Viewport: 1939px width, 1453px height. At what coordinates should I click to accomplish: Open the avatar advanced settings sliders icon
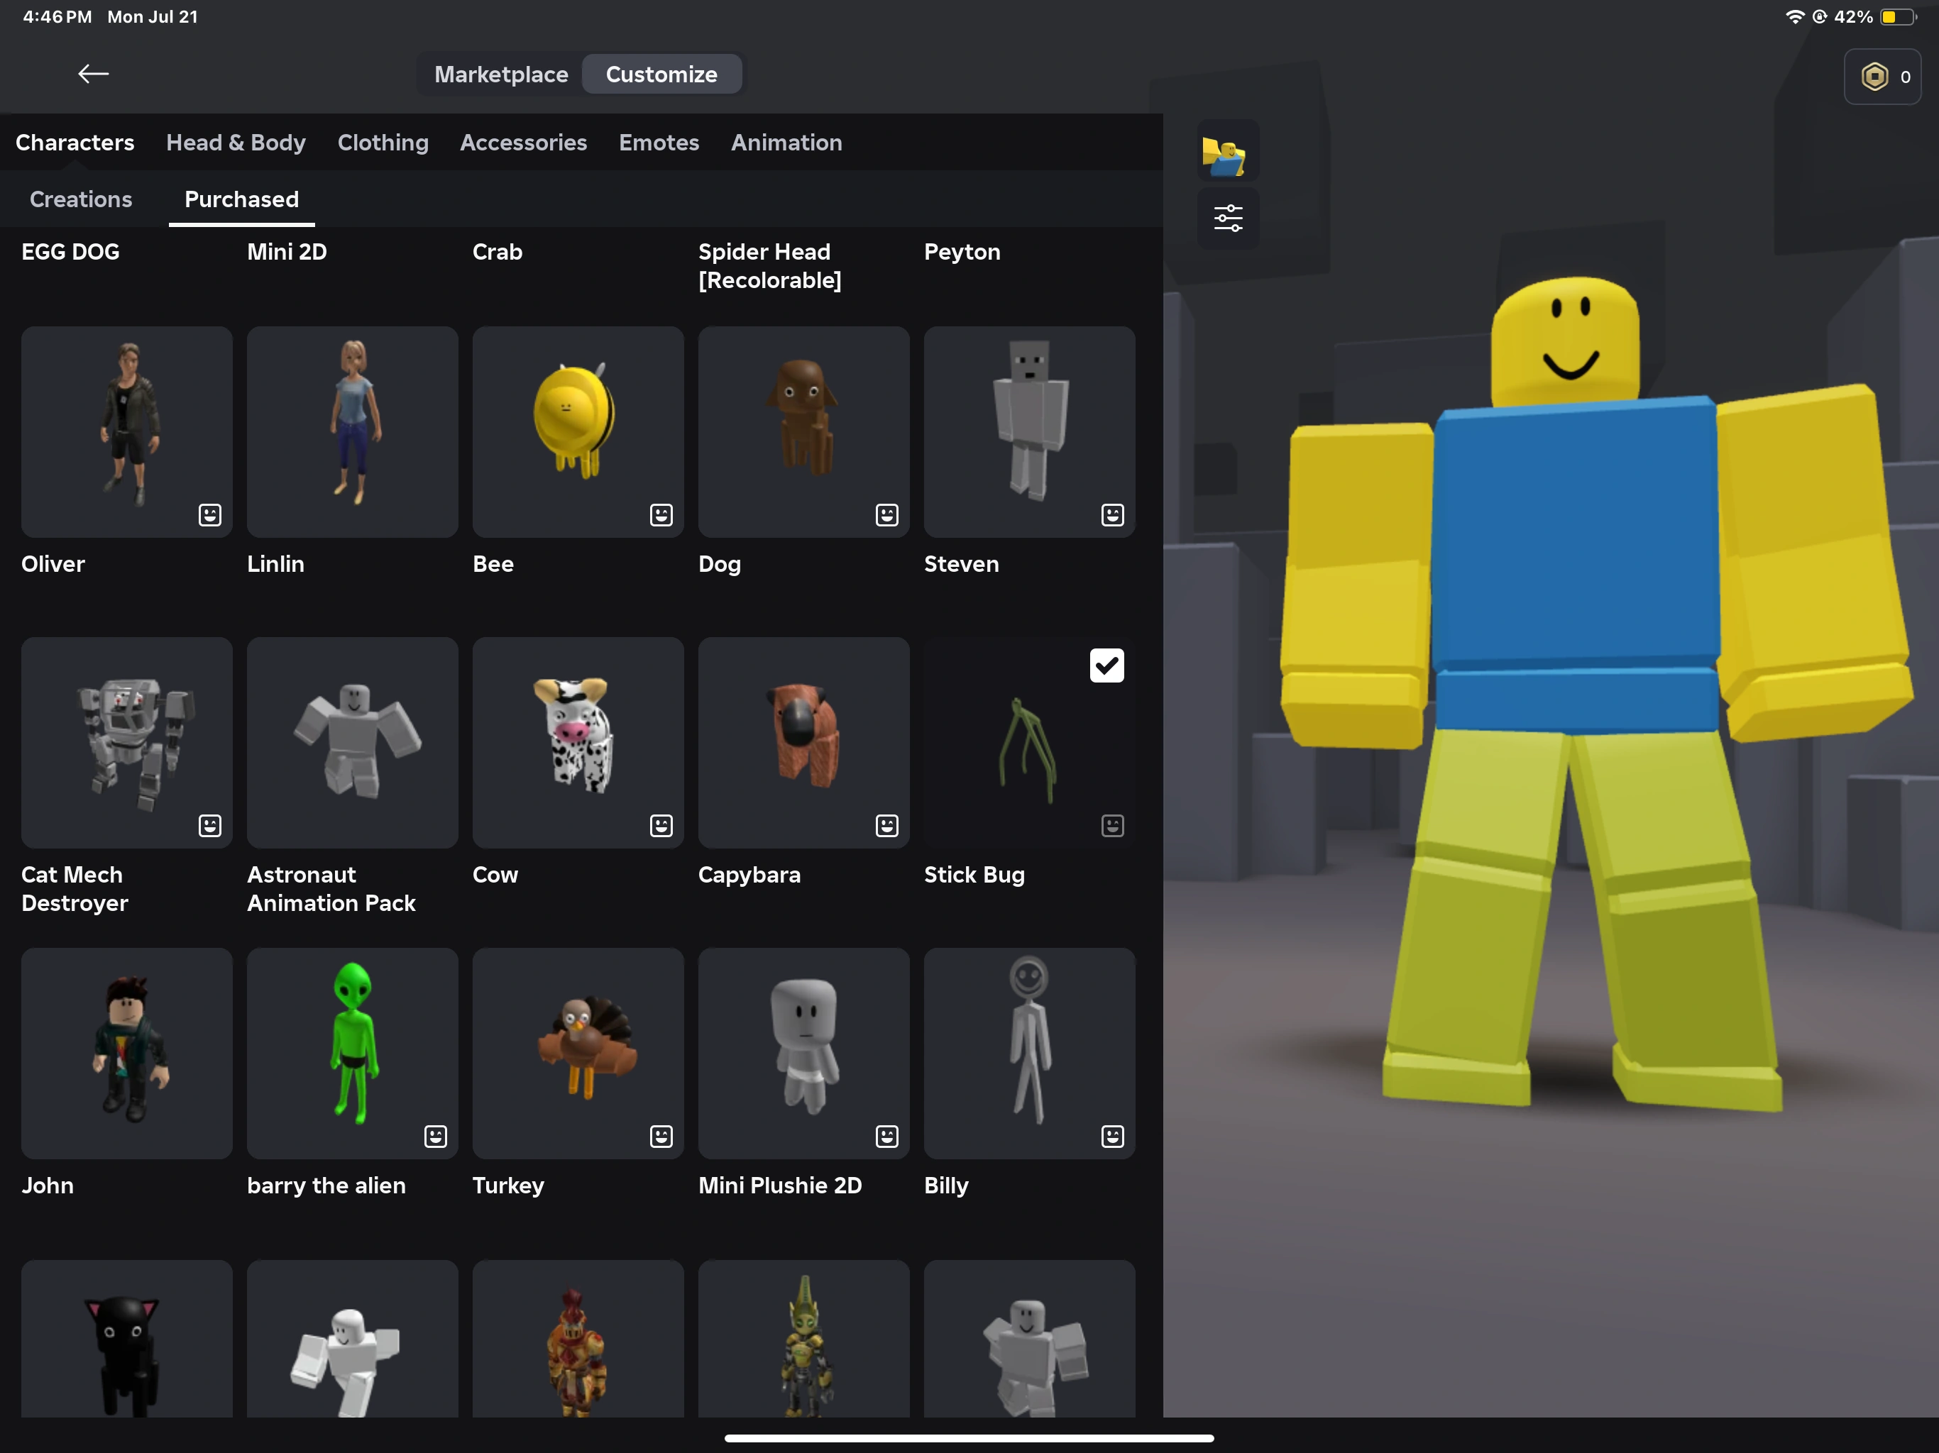click(1227, 219)
